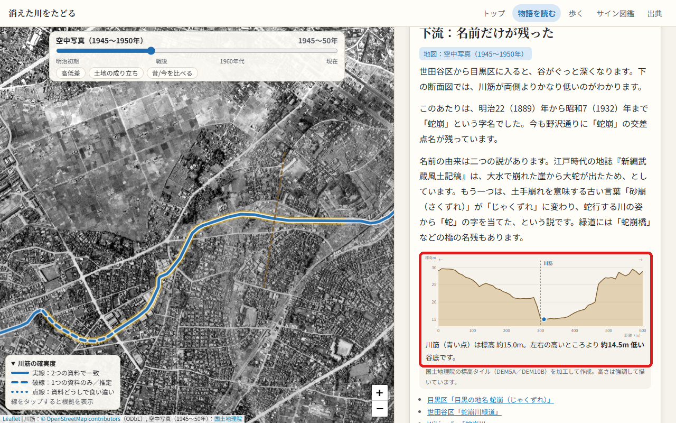Zoom in with the map plus button
Image resolution: width=676 pixels, height=423 pixels.
point(380,393)
